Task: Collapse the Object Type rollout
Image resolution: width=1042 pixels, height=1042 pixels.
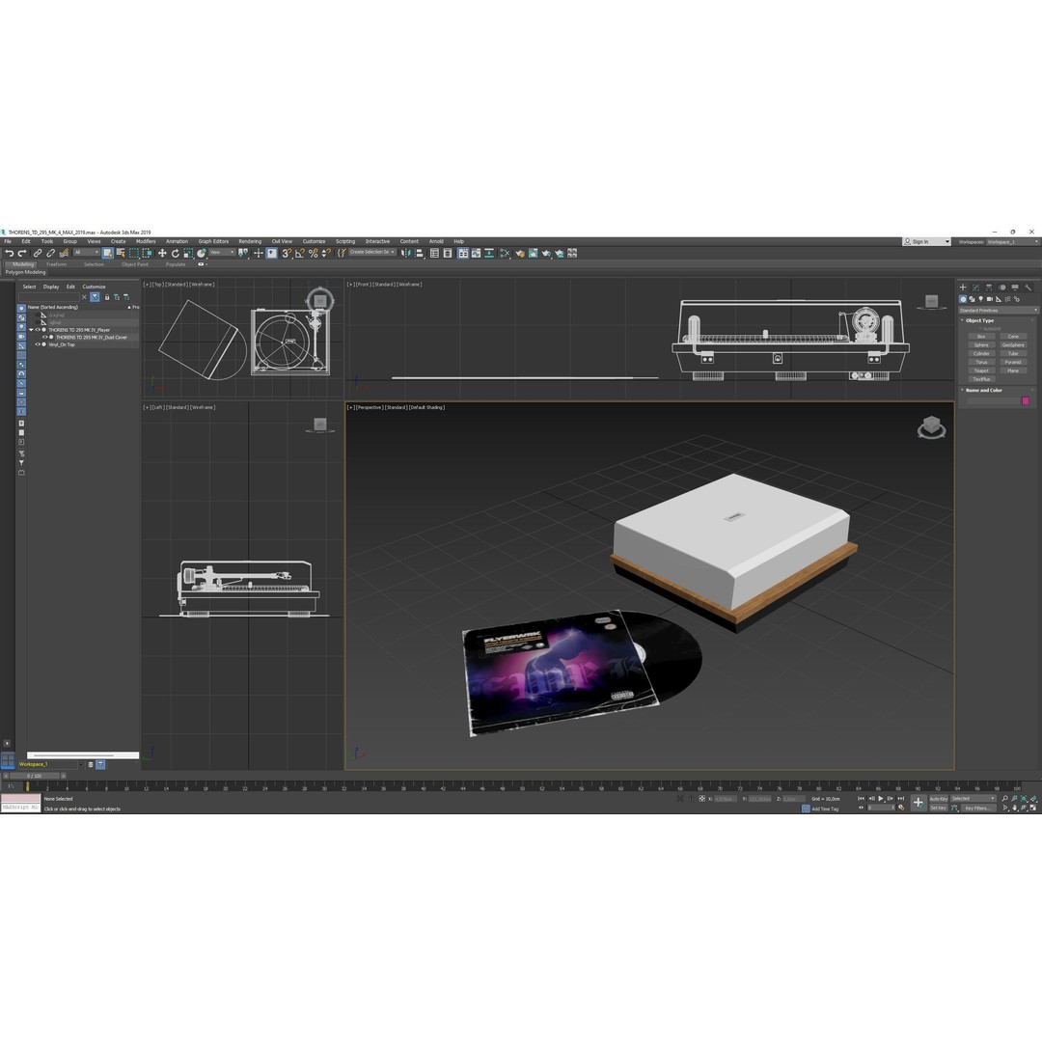Action: [x=962, y=320]
